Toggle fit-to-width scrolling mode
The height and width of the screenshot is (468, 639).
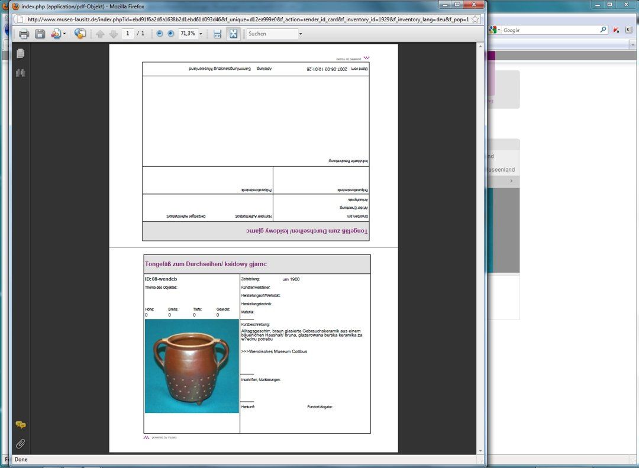click(217, 34)
